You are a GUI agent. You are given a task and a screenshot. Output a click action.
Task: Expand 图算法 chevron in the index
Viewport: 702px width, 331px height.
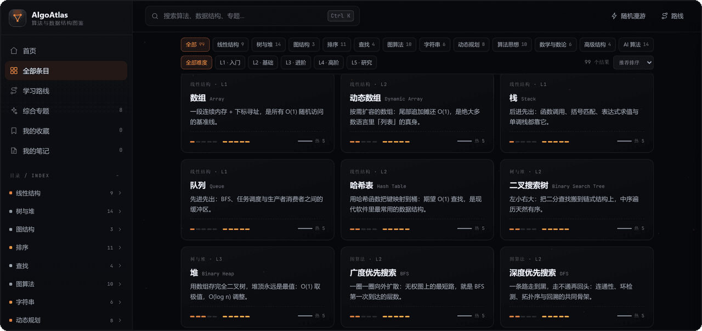coord(120,284)
